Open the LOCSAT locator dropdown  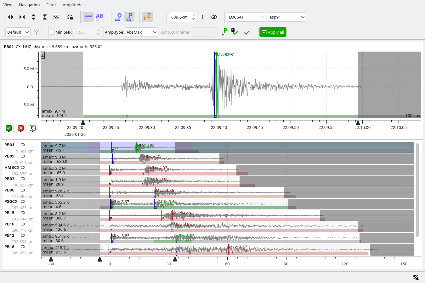(246, 17)
